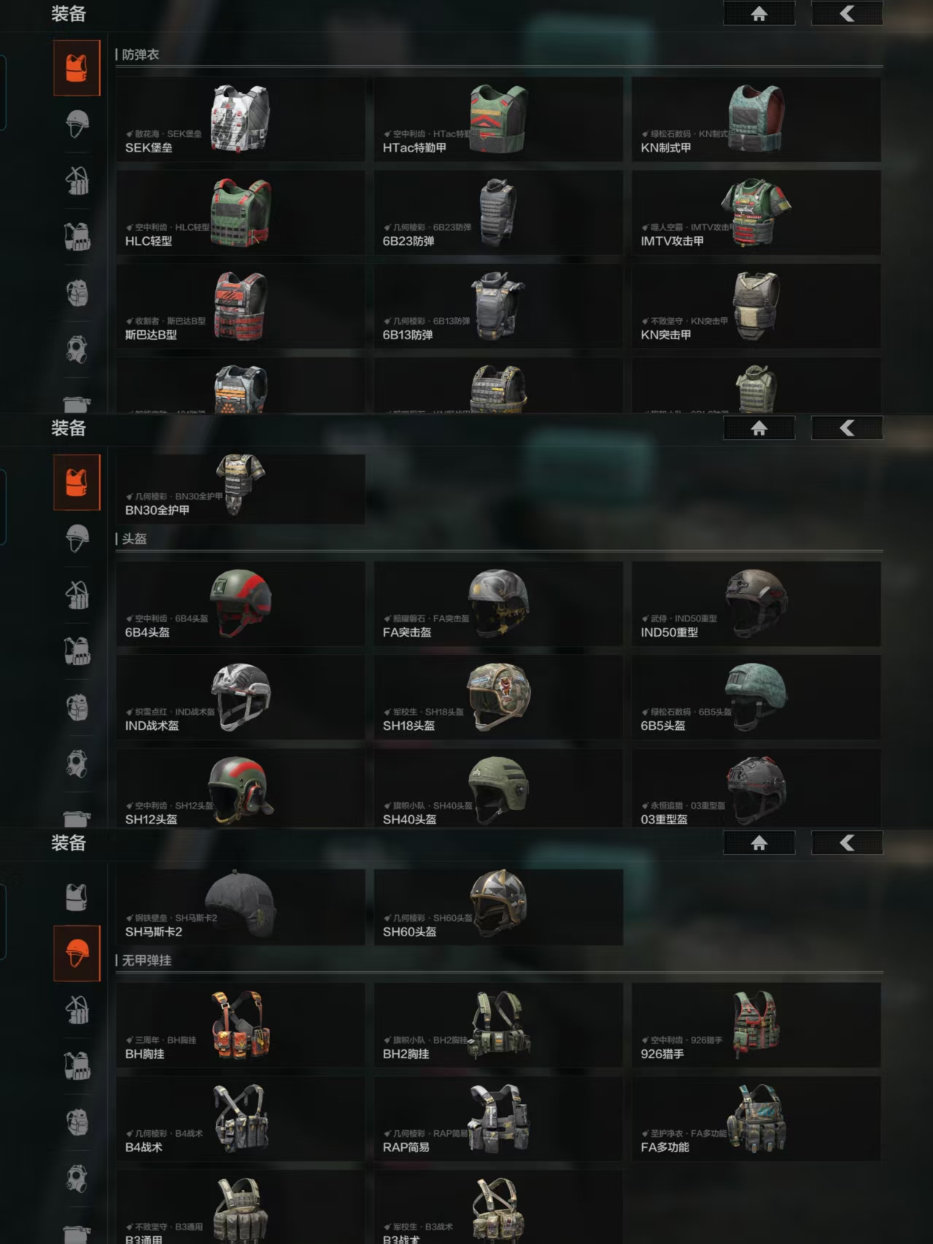Click the unhighlighted white body armor sidebar icon
933x1244 pixels.
click(77, 897)
